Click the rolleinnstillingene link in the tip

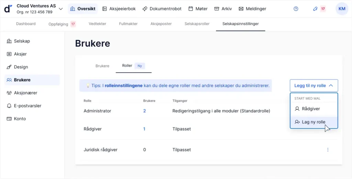pos(124,86)
